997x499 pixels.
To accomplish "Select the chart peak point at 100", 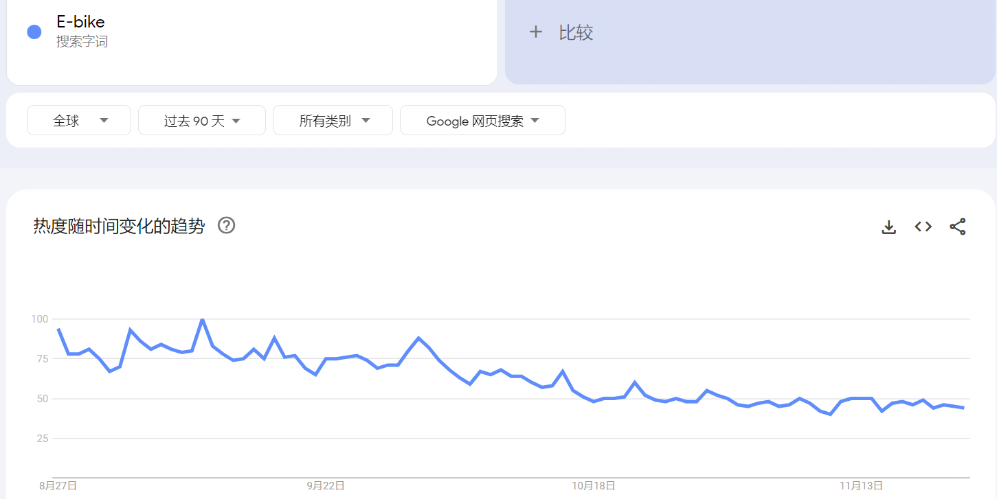I will [x=202, y=319].
